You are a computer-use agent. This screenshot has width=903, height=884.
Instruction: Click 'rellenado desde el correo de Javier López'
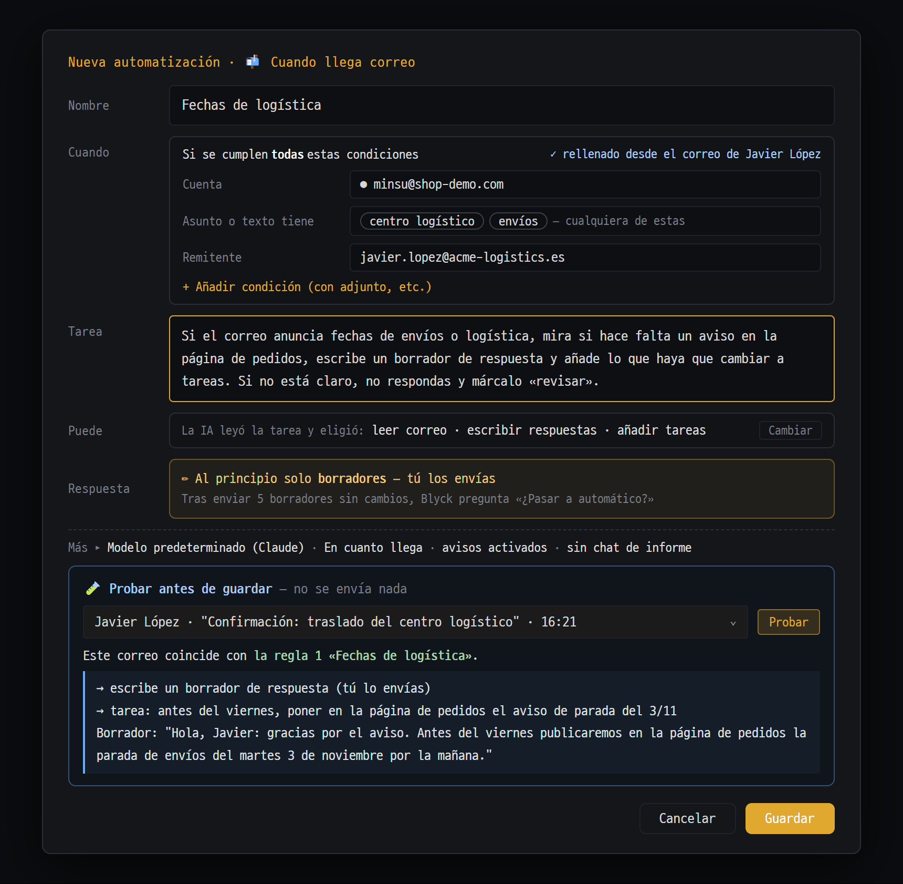691,154
